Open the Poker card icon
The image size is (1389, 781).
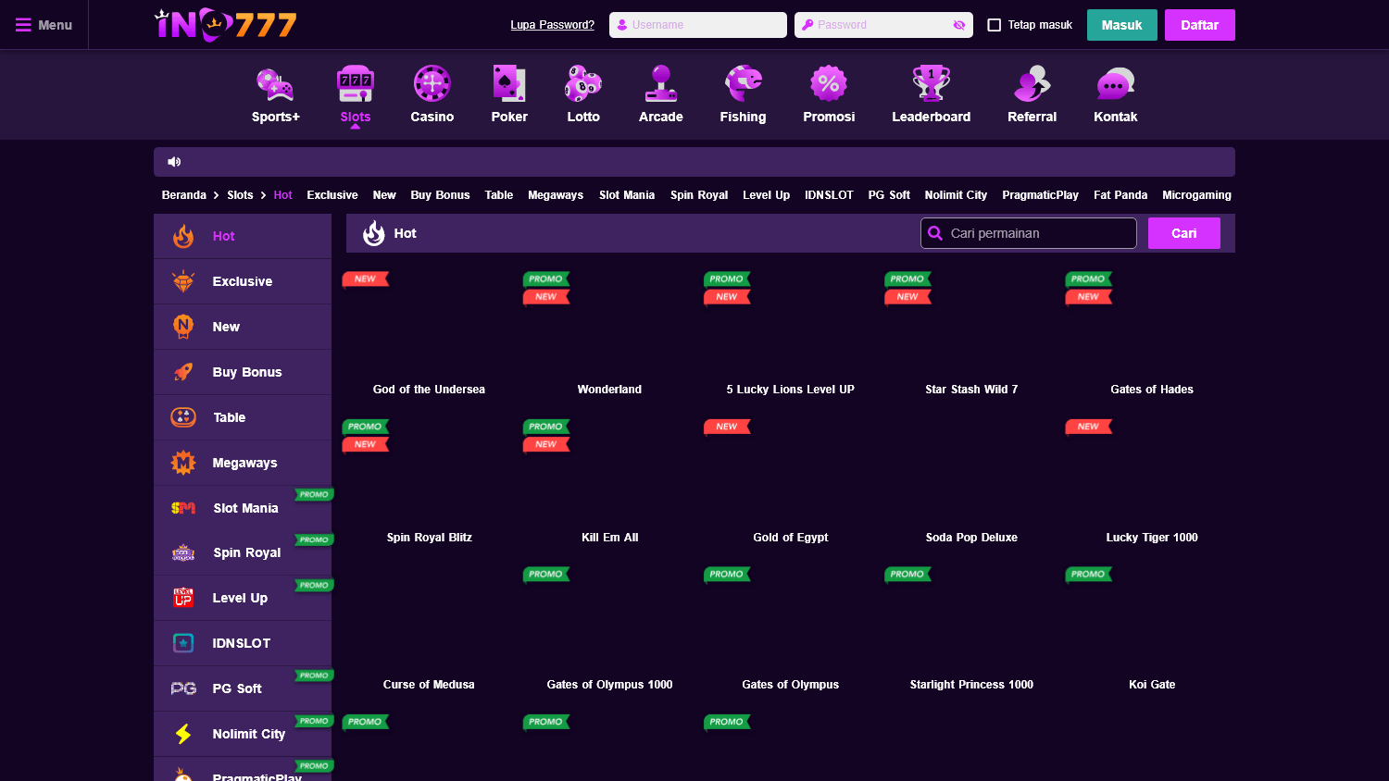point(509,84)
